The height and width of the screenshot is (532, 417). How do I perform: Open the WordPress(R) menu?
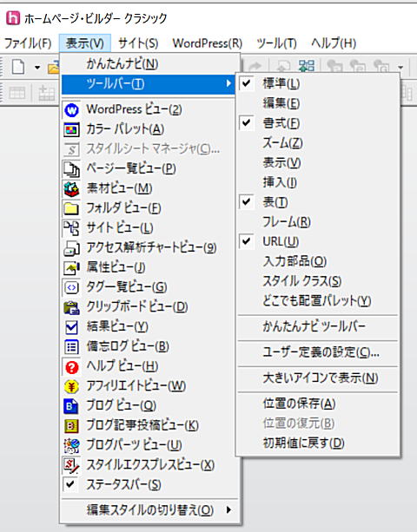208,43
